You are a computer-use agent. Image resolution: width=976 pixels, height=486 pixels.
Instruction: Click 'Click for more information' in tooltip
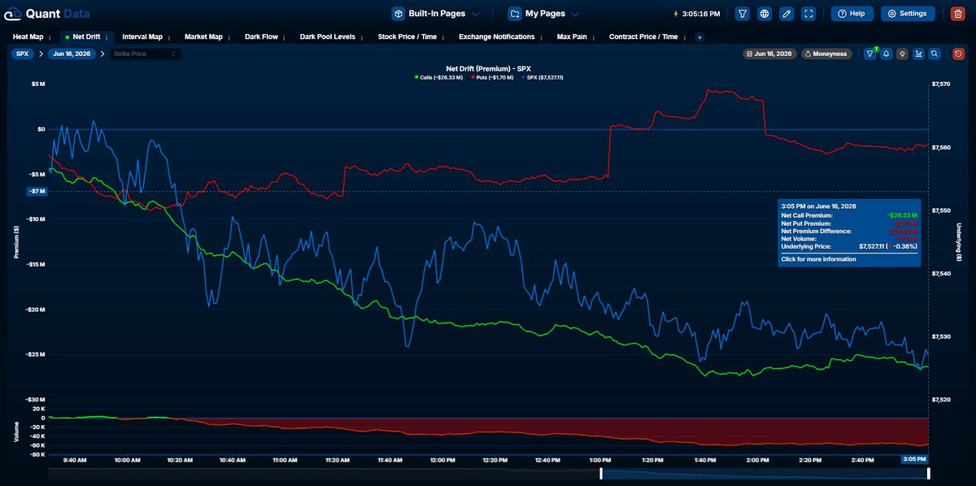tap(818, 259)
